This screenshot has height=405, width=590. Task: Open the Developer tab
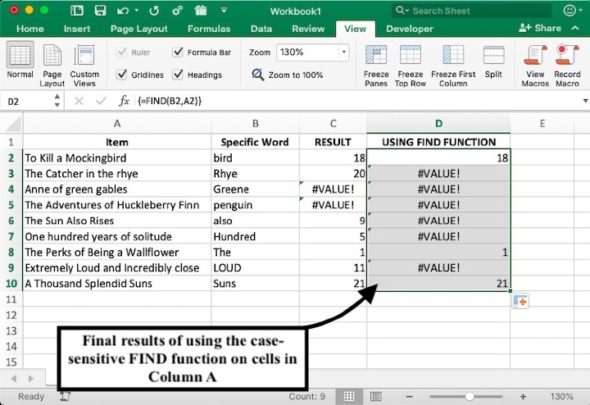[410, 29]
